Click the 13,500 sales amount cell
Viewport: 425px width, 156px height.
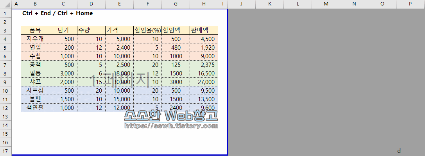click(204, 99)
